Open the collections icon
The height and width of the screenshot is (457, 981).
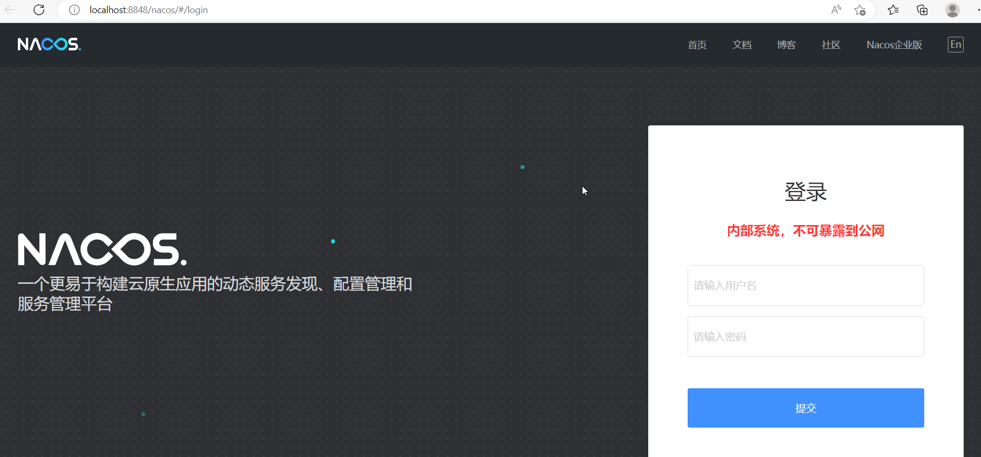pos(922,10)
